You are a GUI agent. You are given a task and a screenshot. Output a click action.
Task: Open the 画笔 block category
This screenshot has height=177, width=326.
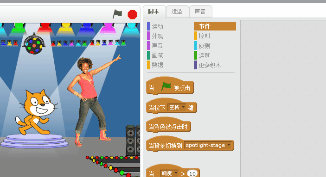[157, 55]
